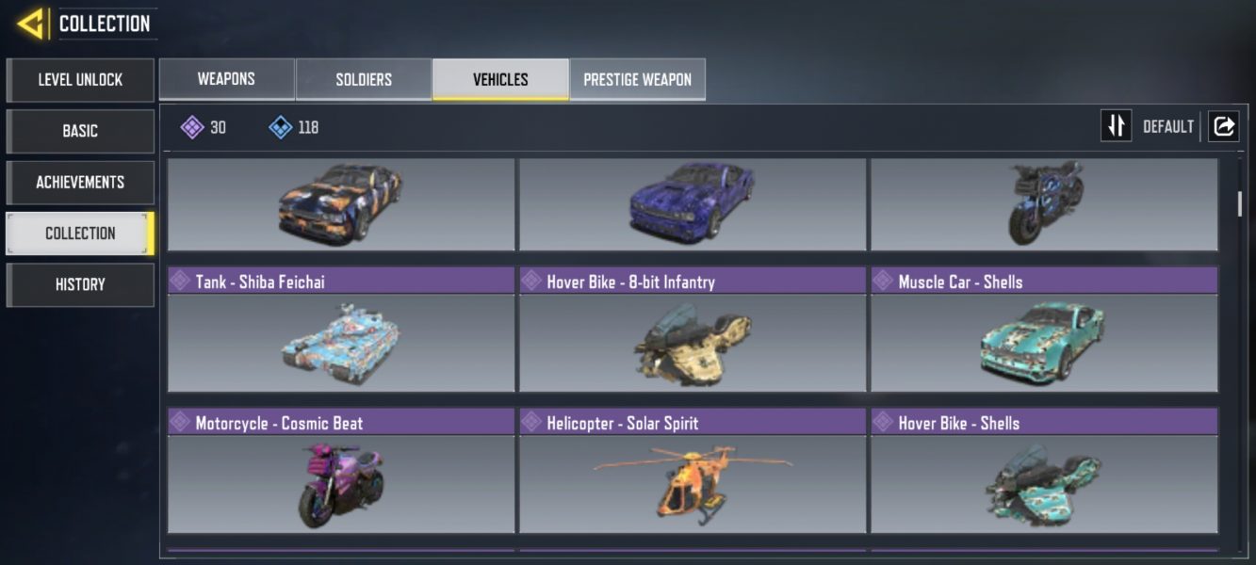
Task: Switch to the Soldiers tab
Action: (364, 79)
